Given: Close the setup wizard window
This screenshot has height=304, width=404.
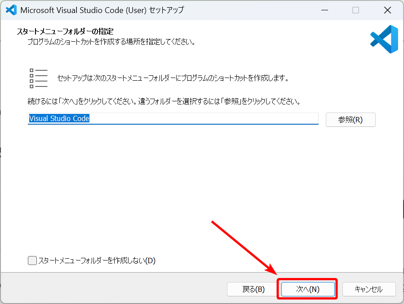Looking at the screenshot, I should 387,10.
